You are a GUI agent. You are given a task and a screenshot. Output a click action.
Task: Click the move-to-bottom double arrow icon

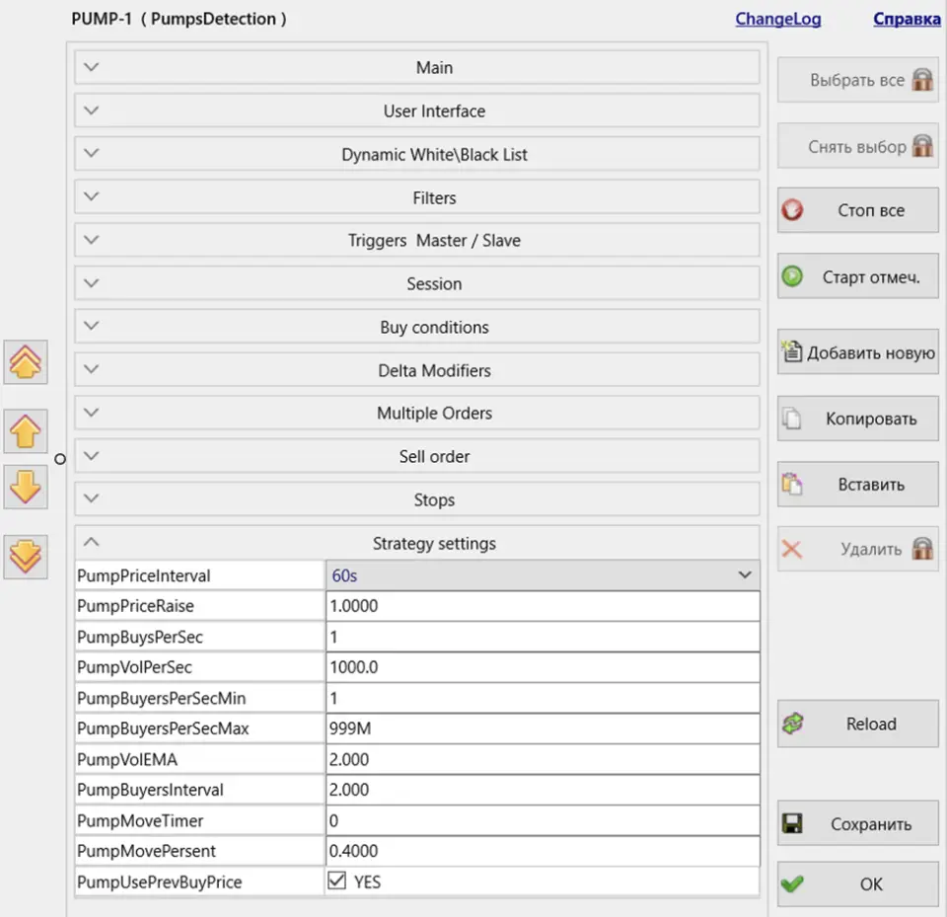coord(25,557)
